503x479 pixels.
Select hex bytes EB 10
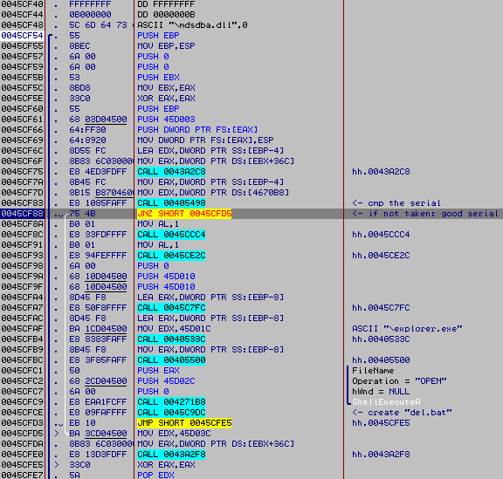click(82, 423)
